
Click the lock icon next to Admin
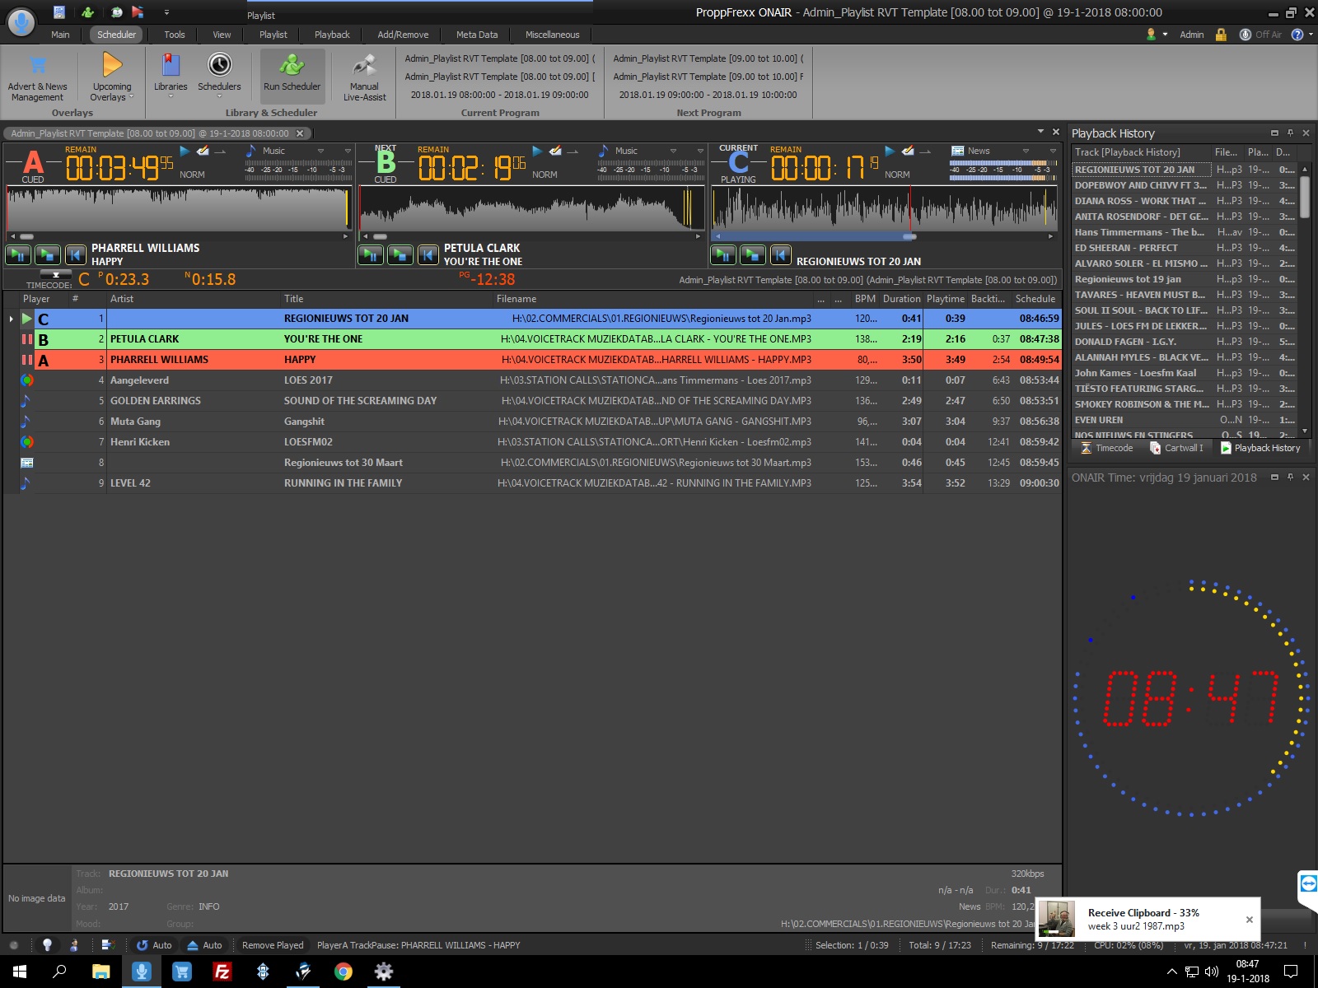[1221, 35]
